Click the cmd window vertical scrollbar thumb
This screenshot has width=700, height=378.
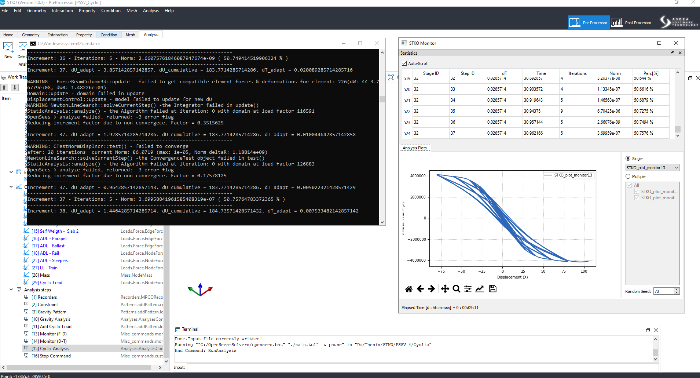click(x=382, y=99)
